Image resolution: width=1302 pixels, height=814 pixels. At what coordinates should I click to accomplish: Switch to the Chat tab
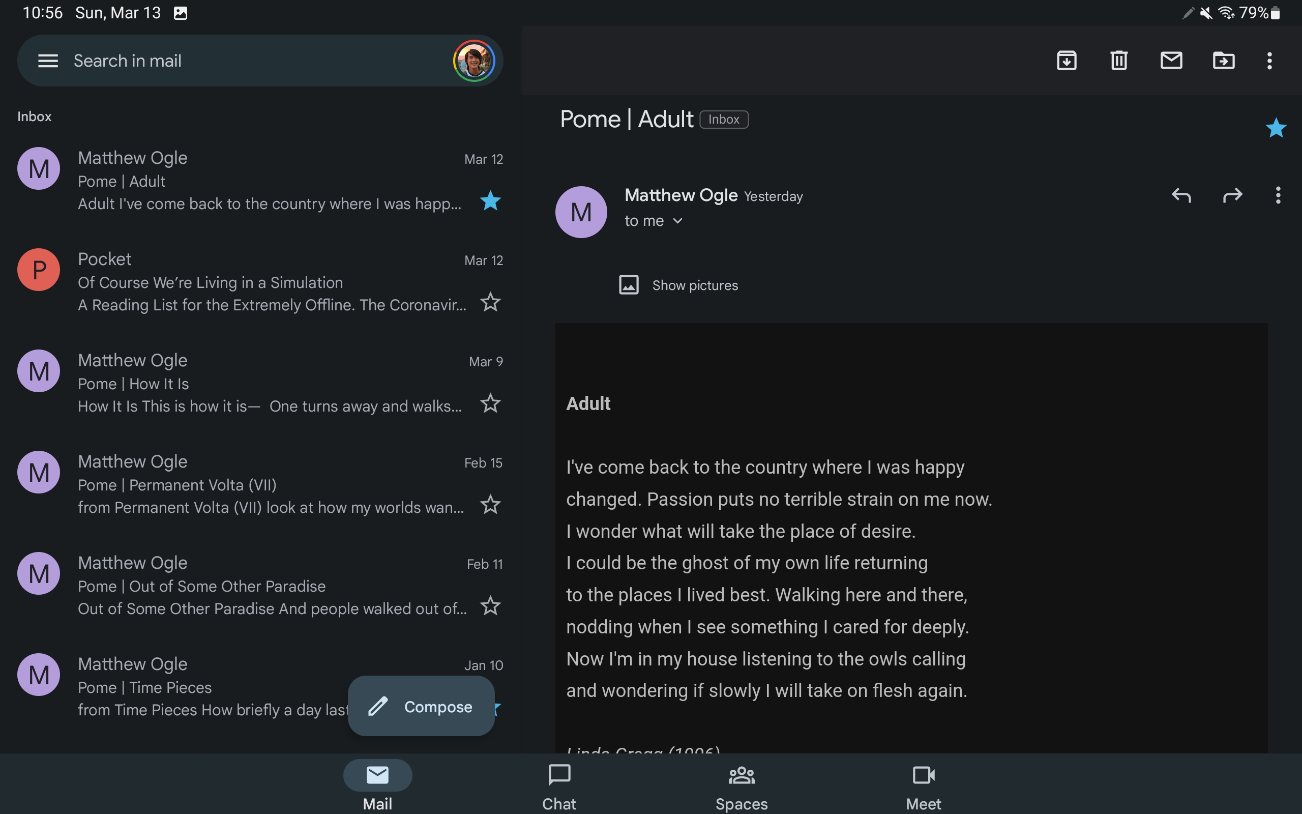click(x=559, y=787)
